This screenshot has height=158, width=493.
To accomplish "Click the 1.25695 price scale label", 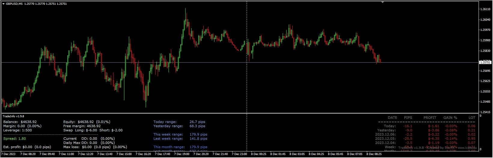I will pyautogui.click(x=485, y=71).
